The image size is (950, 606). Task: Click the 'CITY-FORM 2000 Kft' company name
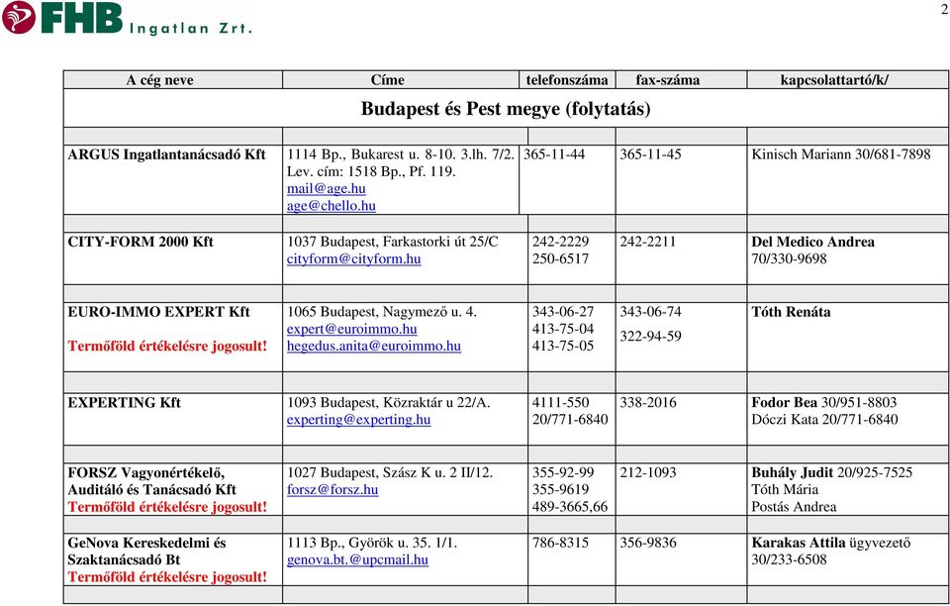(x=141, y=242)
